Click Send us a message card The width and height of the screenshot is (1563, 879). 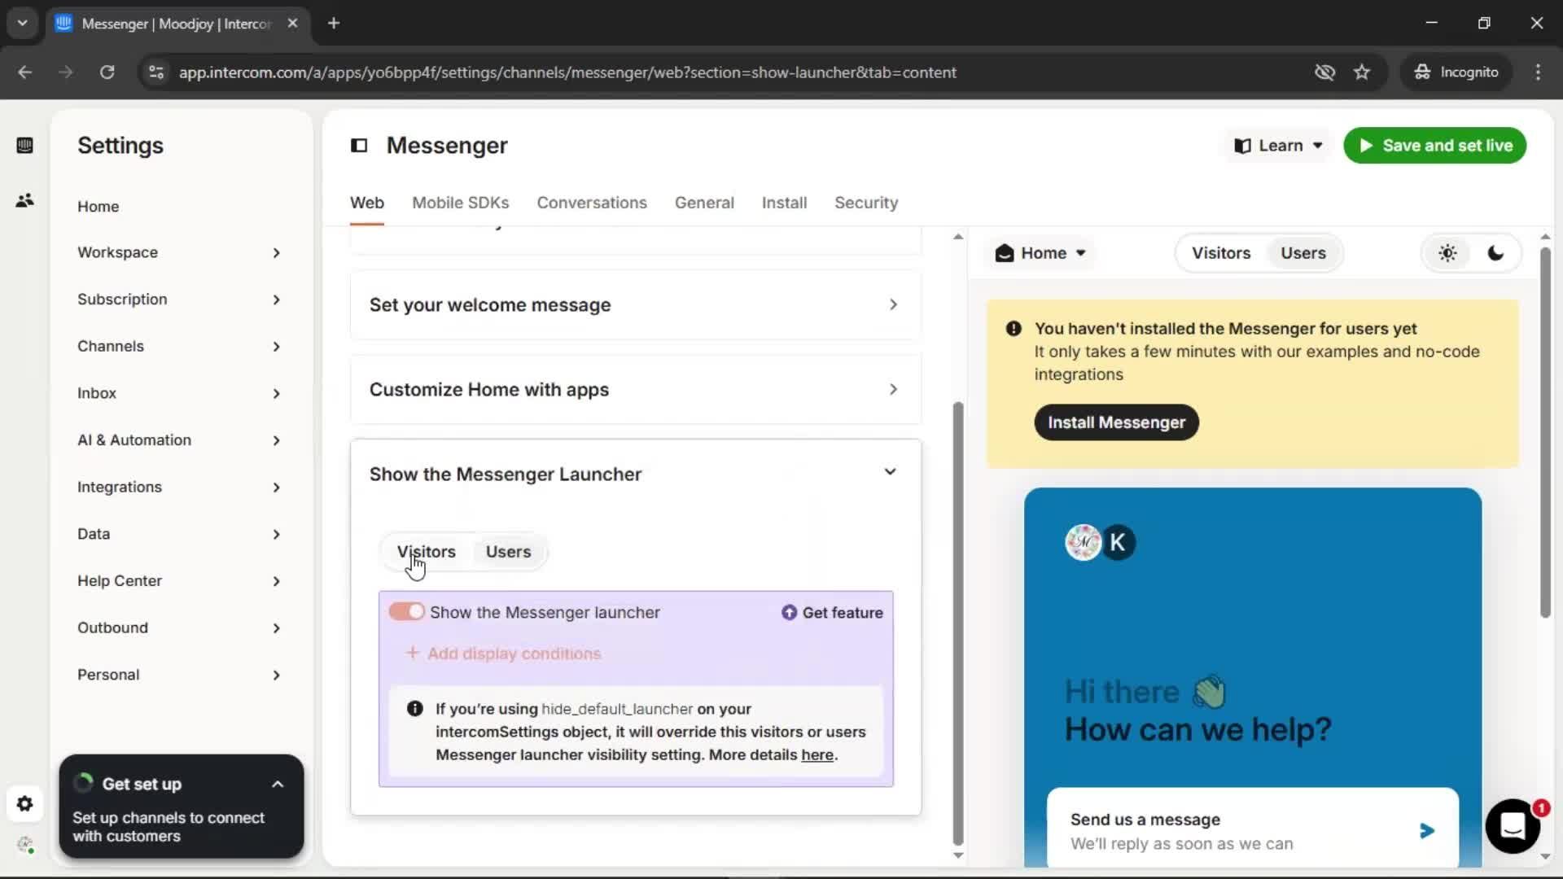point(1252,829)
